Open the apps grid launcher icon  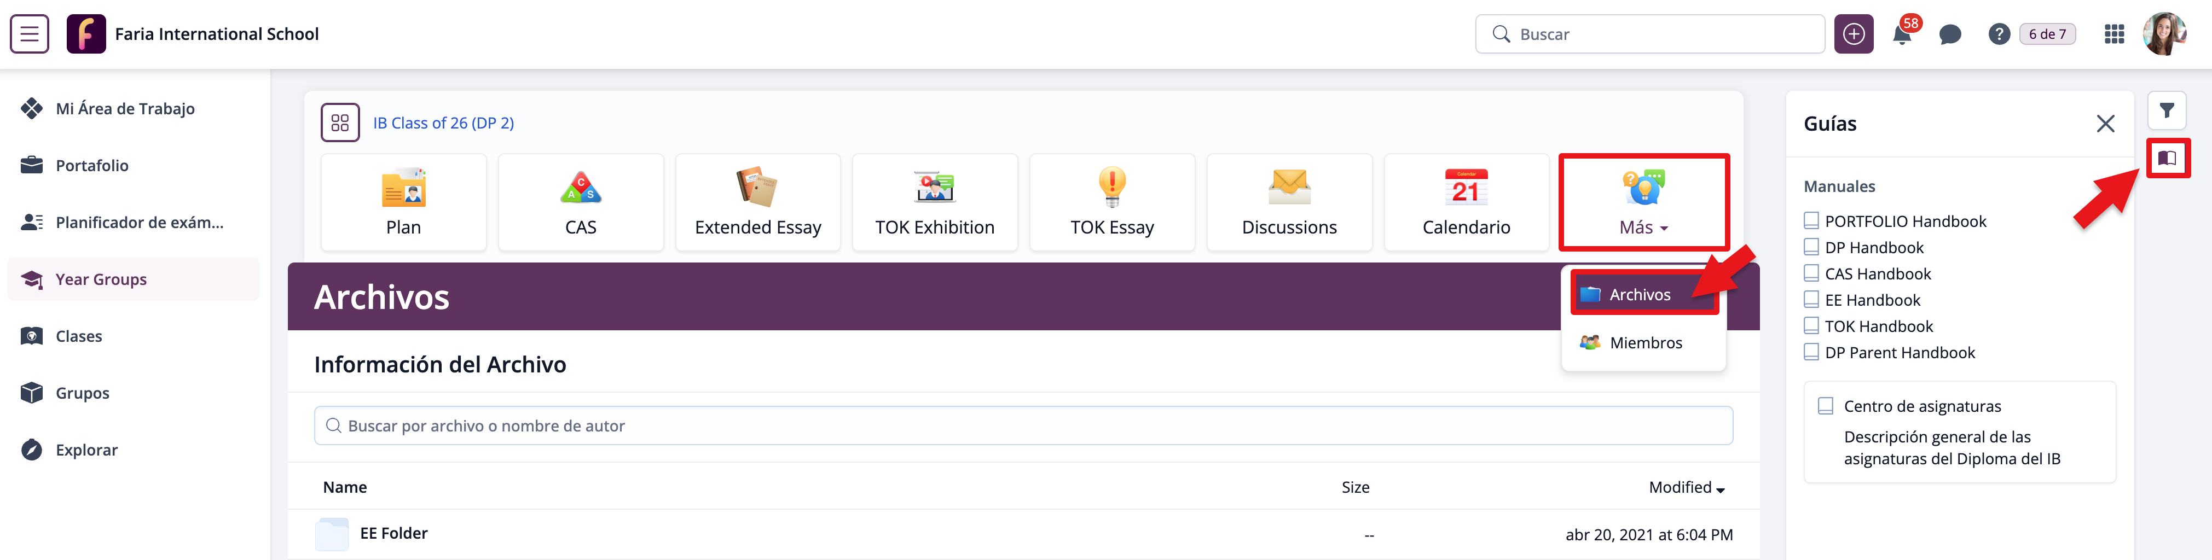[x=2114, y=34]
